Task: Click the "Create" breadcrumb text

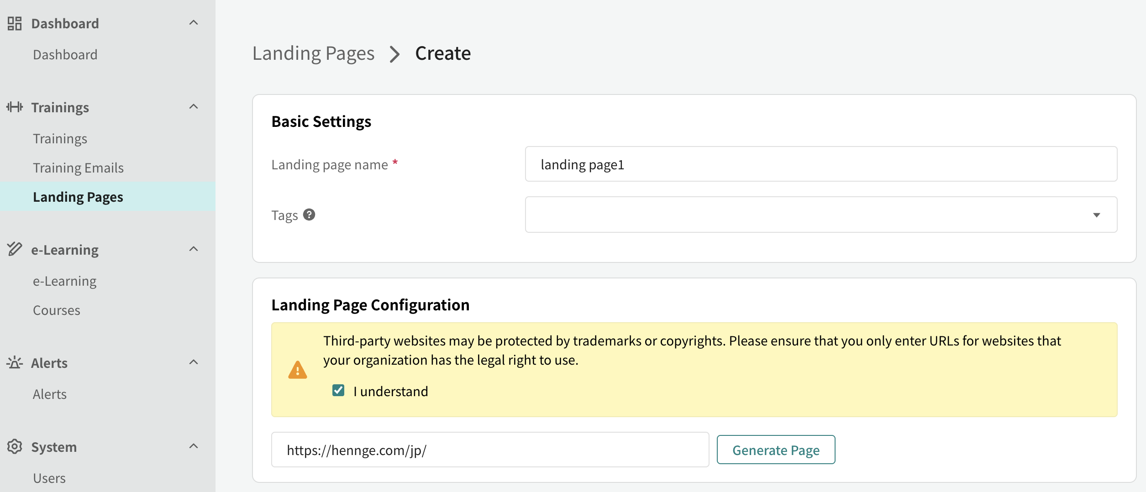Action: pos(443,53)
